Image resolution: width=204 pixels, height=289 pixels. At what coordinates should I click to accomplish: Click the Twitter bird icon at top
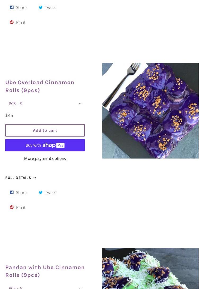click(41, 7)
